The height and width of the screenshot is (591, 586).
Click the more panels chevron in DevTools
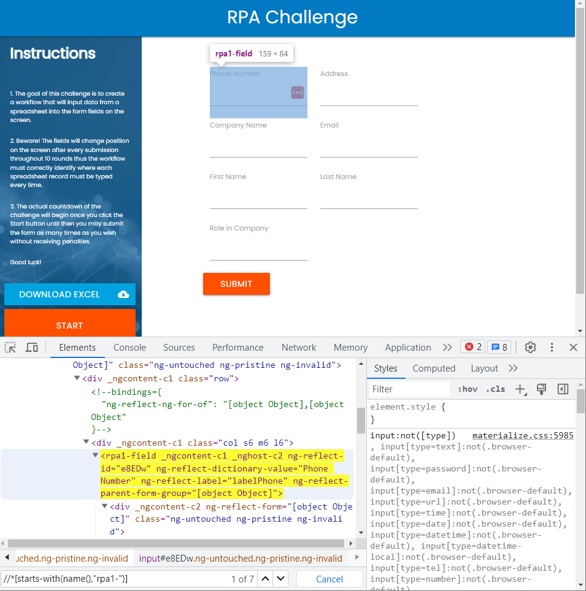(447, 347)
